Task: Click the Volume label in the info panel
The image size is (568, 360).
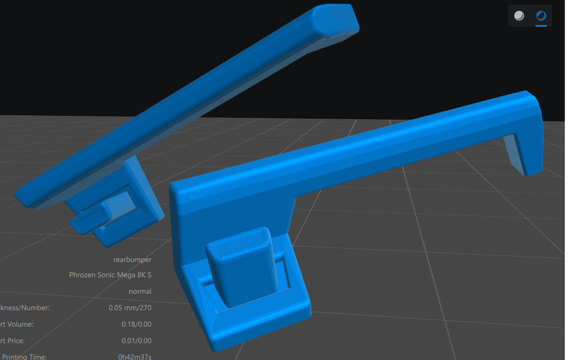Action: 17,324
